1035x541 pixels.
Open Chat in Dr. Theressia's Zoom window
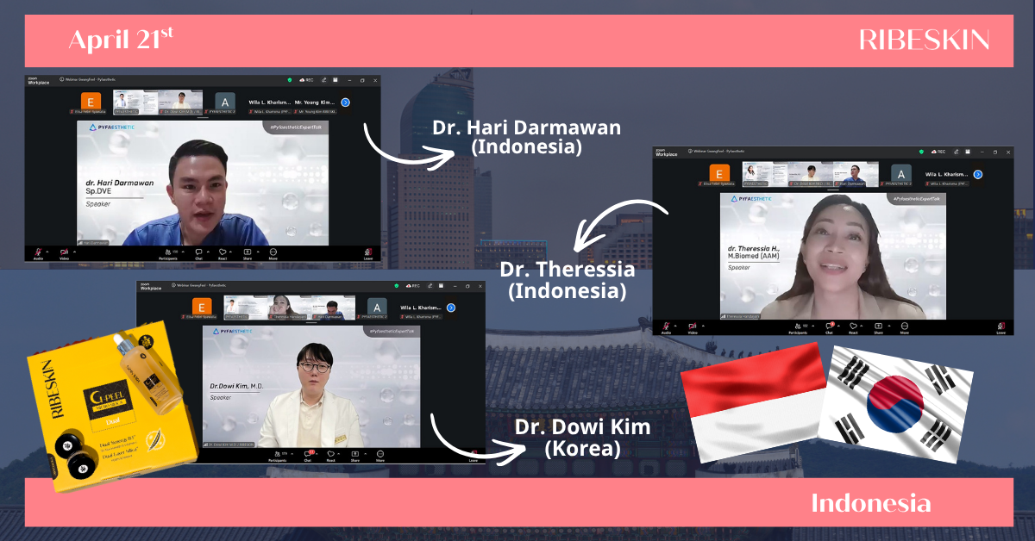coord(828,326)
